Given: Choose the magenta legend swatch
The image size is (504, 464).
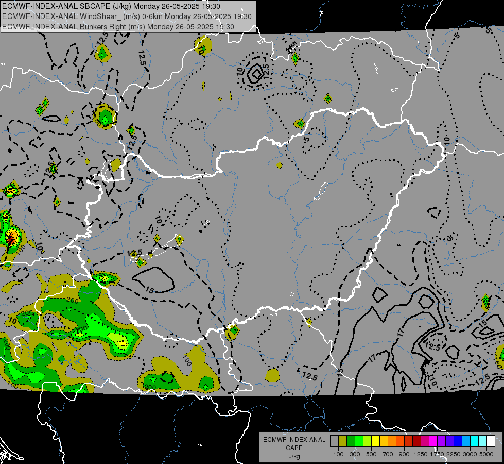Looking at the screenshot, I should pos(433,441).
